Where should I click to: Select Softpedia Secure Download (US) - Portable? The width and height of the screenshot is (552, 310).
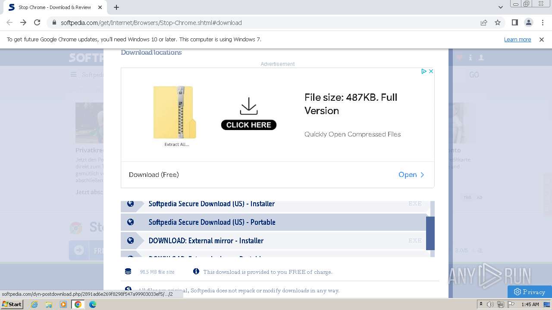pyautogui.click(x=273, y=222)
